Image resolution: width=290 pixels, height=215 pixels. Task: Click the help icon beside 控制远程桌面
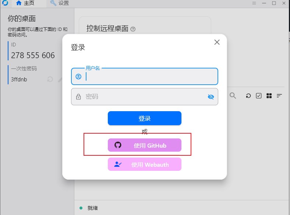pyautogui.click(x=133, y=29)
